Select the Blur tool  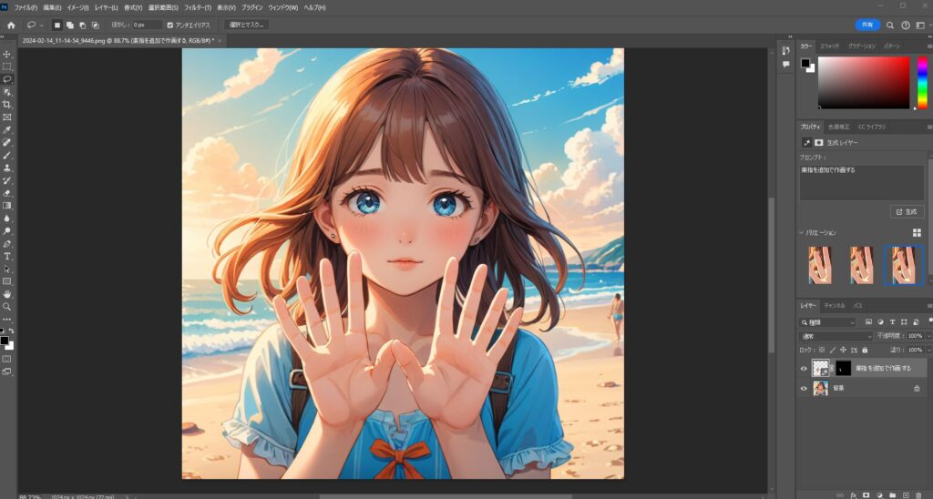[7, 219]
